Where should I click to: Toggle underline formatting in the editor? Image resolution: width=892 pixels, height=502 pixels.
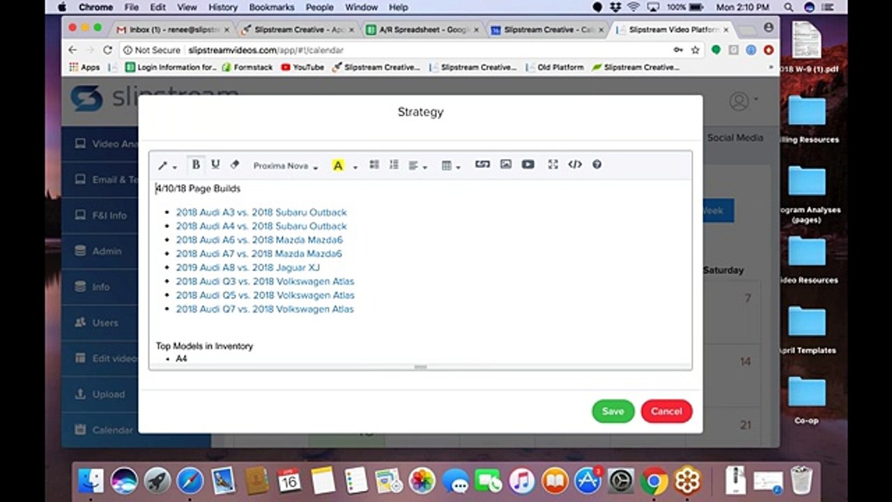click(215, 165)
